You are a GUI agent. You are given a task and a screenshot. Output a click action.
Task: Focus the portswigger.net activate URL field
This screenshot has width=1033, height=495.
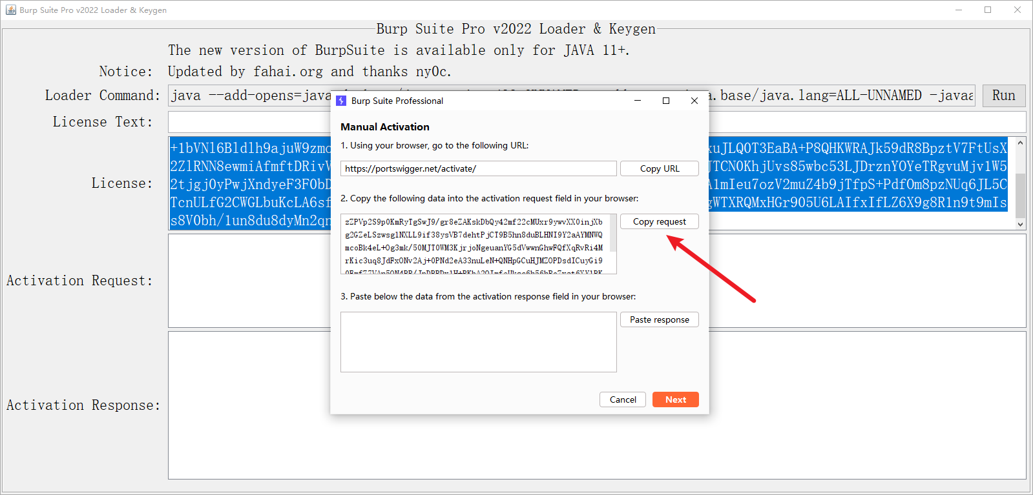pos(479,168)
